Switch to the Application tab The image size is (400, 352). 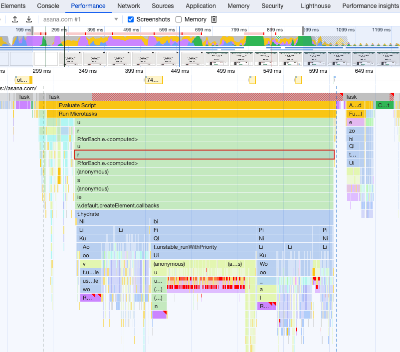click(x=200, y=6)
